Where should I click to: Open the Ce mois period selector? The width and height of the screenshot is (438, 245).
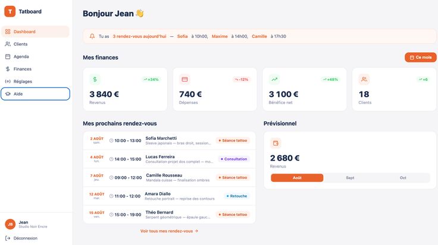tap(420, 58)
